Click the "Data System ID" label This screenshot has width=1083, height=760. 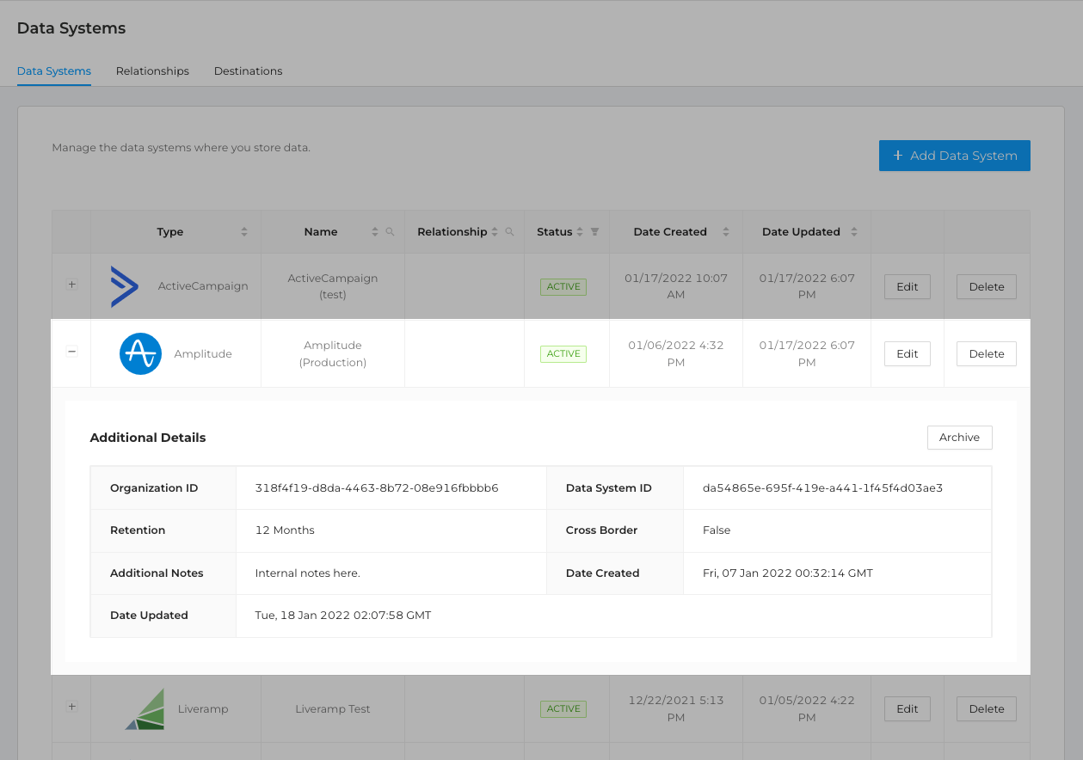pyautogui.click(x=609, y=488)
